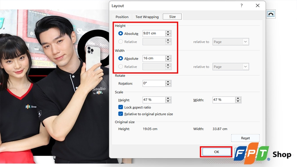Select the Absolute radio button under Height
The width and height of the screenshot is (297, 167).
point(120,33)
